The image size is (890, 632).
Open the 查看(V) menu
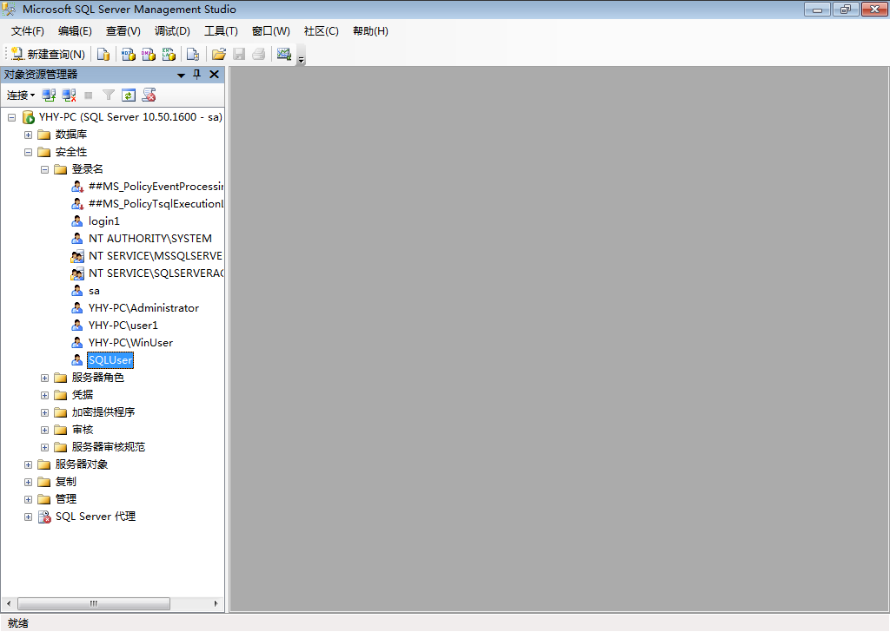pos(123,31)
